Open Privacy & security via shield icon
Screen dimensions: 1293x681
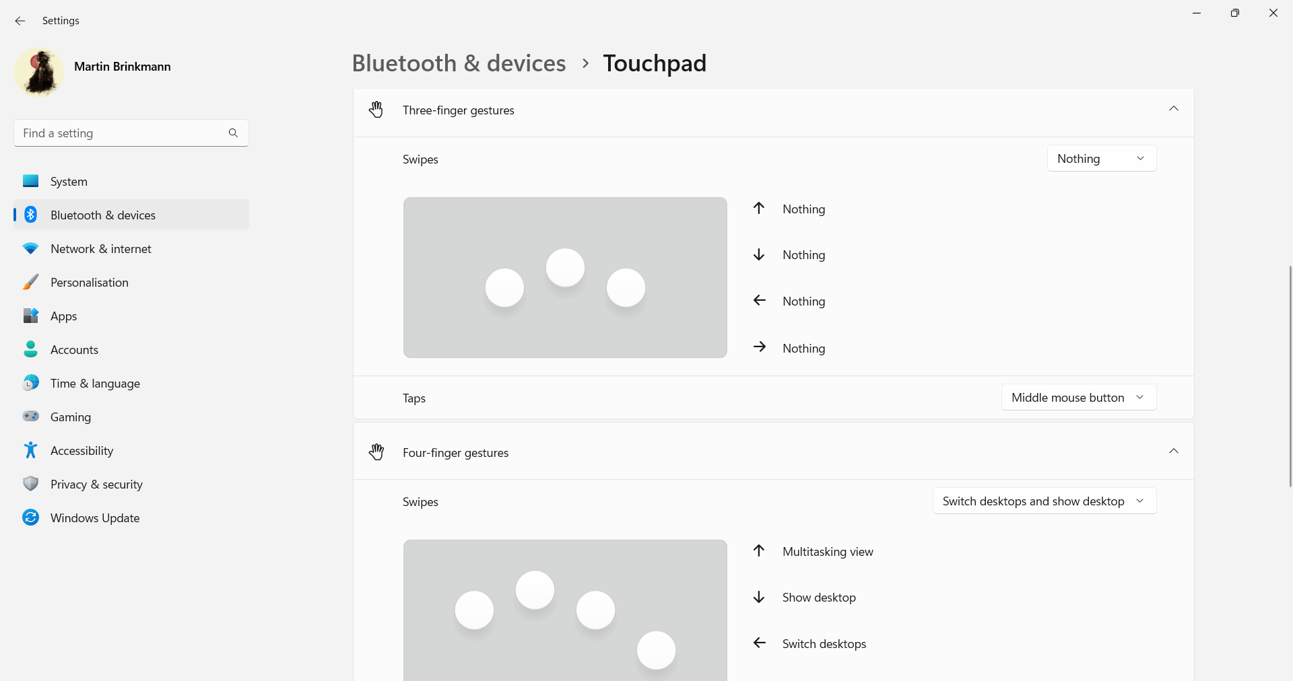click(30, 484)
